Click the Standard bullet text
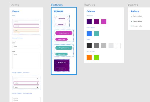This screenshot has width=150, height=102. pyautogui.click(x=137, y=26)
